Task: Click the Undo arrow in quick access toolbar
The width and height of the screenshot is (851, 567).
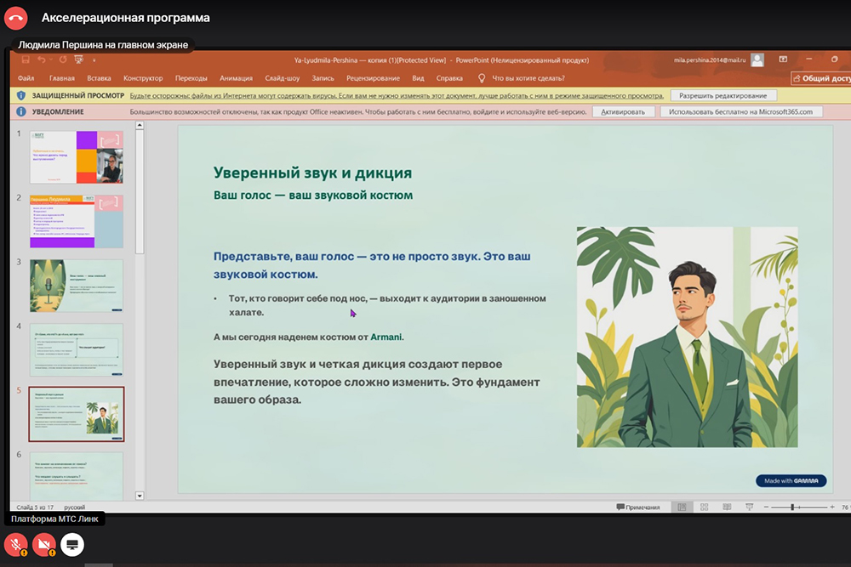Action: [42, 60]
